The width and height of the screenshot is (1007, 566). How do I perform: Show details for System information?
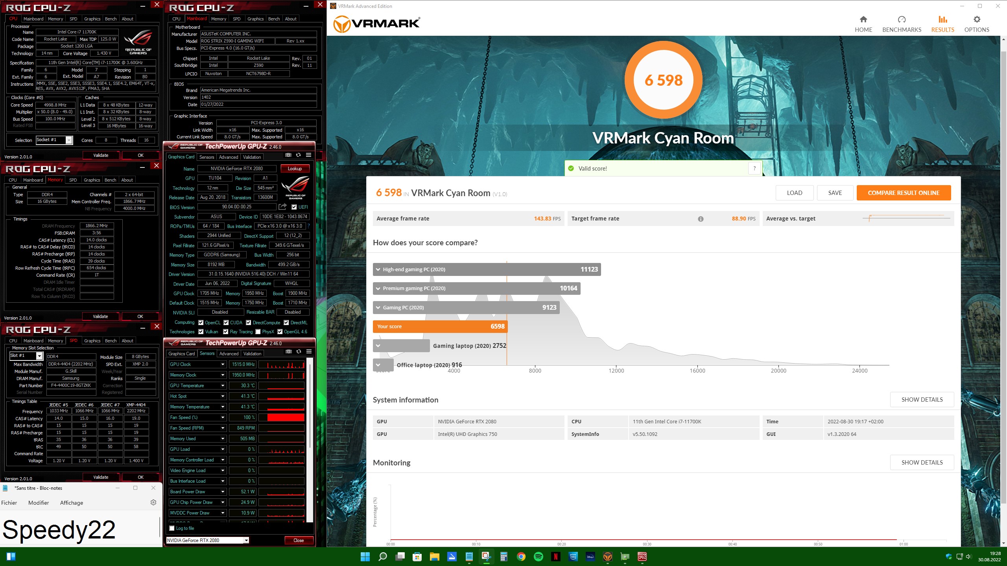(922, 400)
